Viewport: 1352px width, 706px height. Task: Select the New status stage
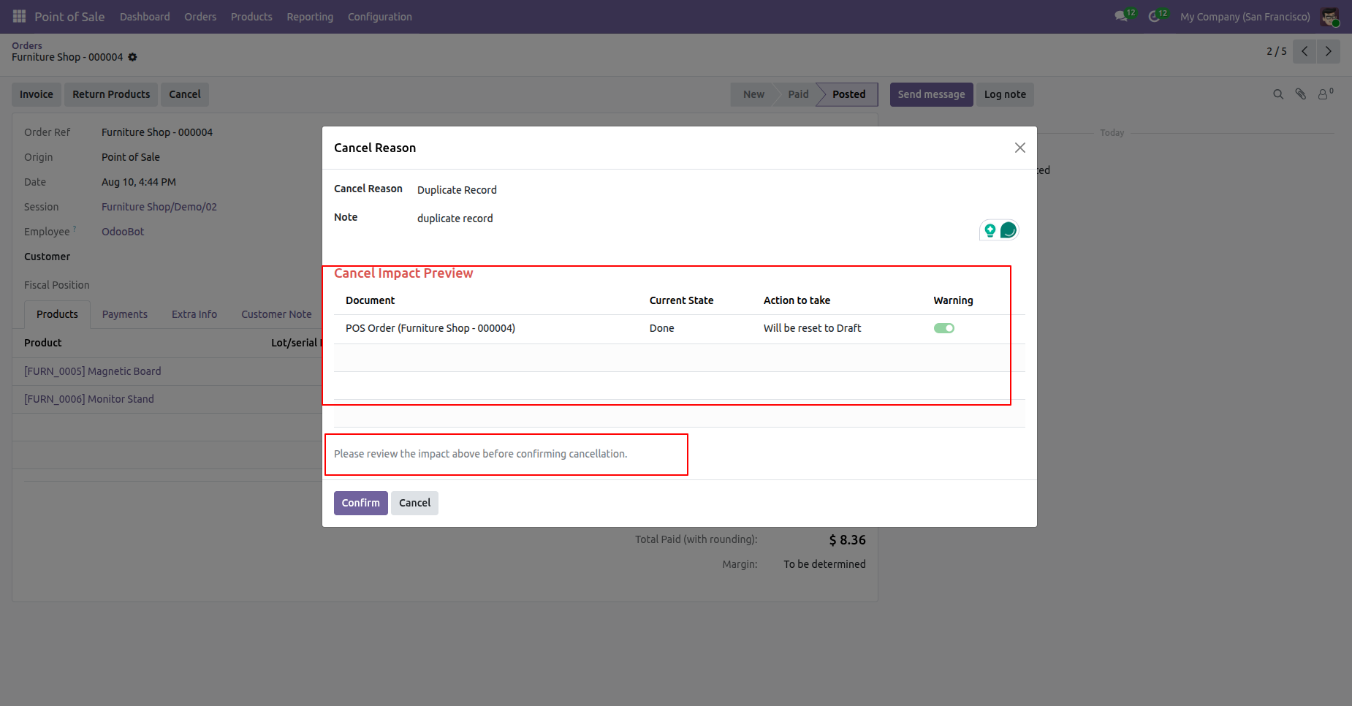753,94
